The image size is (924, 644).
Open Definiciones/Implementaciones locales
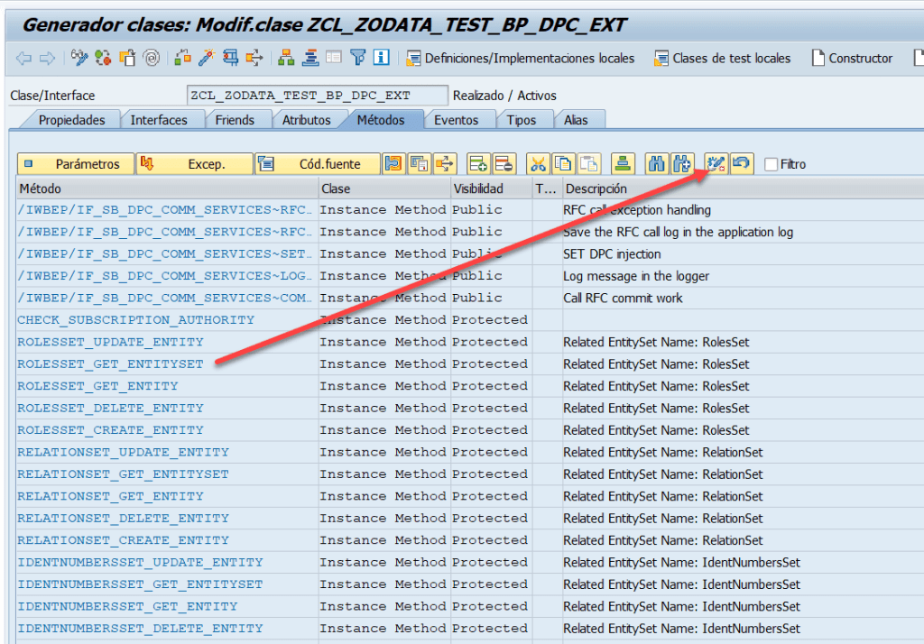[520, 58]
